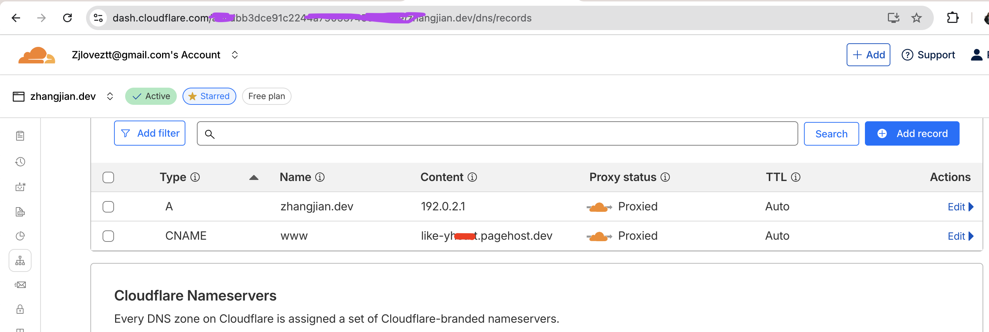Open AI bot icon in sidebar
The height and width of the screenshot is (332, 989).
point(20,187)
